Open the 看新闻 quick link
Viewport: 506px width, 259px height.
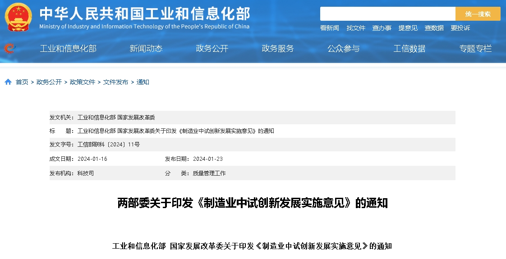(x=330, y=28)
